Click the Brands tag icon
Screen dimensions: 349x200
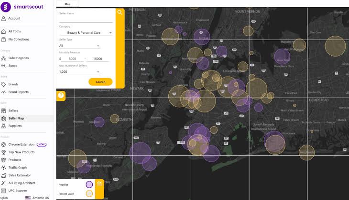(x=3, y=84)
